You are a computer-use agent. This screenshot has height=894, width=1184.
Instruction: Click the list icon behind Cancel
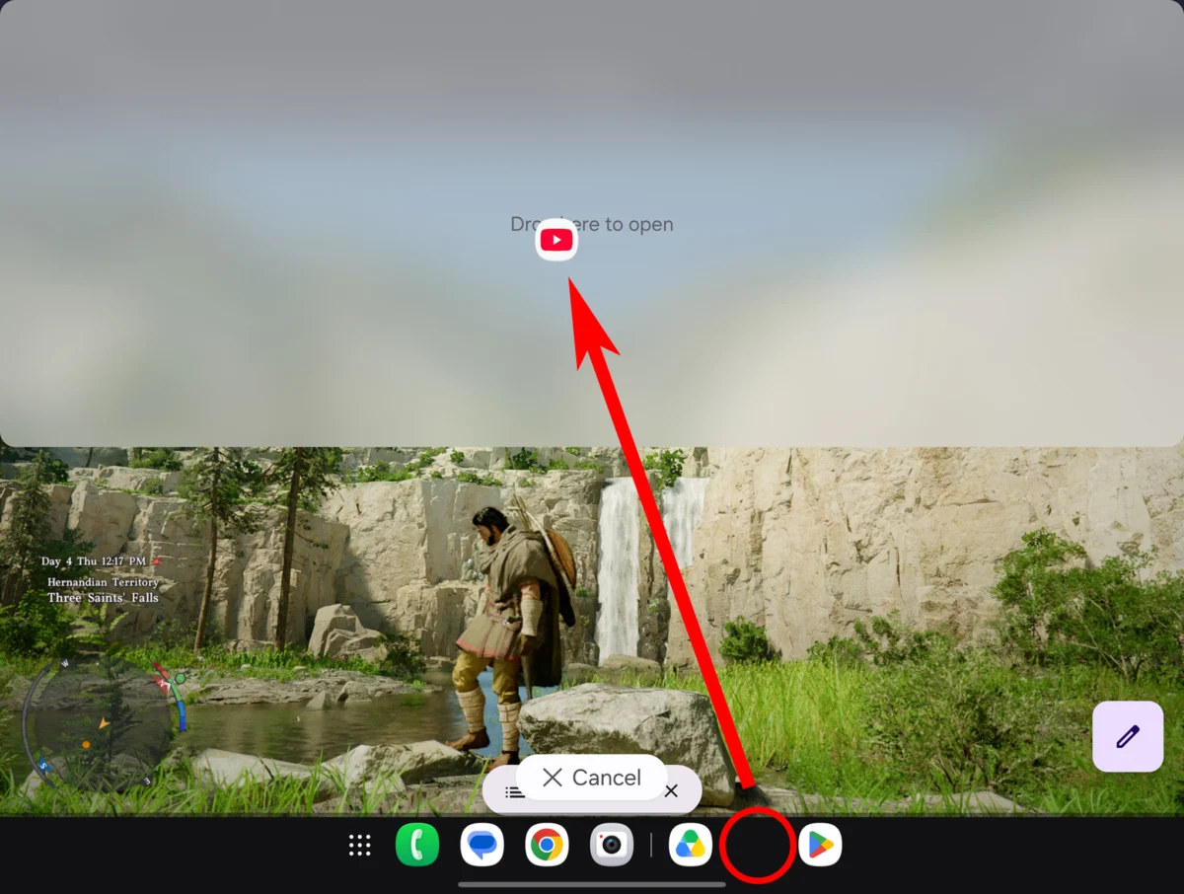(513, 791)
